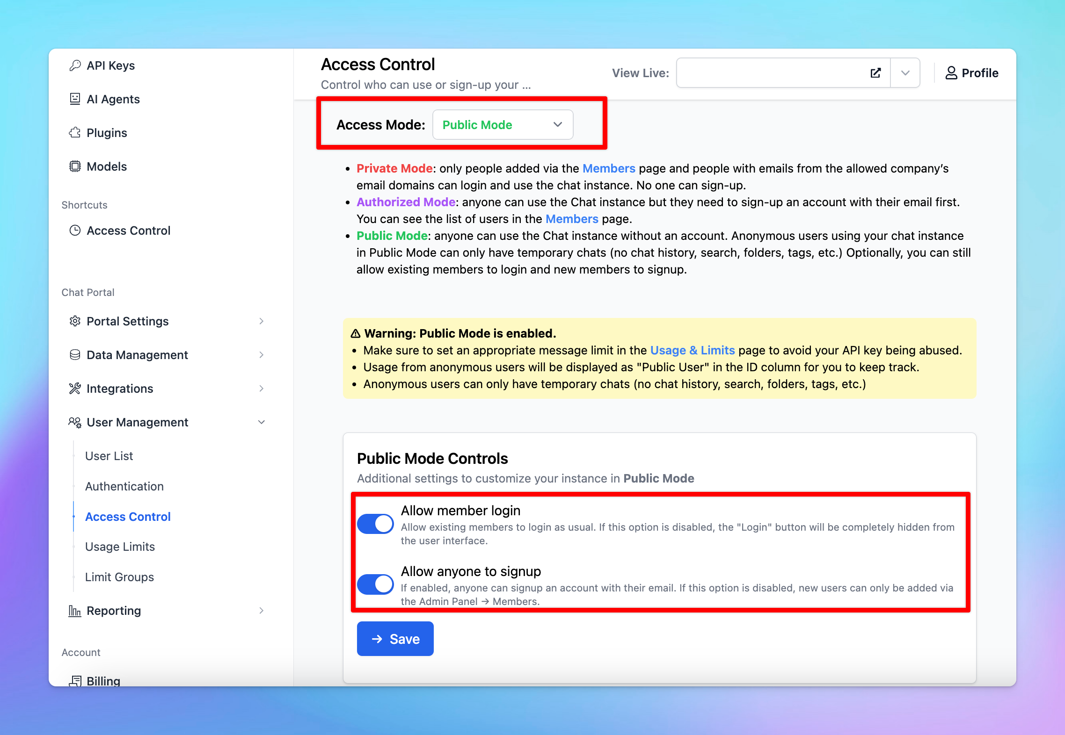Click the green Public Mode label in description
Viewport: 1065px width, 735px height.
[392, 236]
